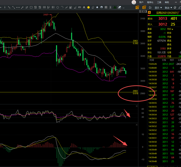Click the arrow line drawing tool
The image size is (181, 167).
pyautogui.click(x=22, y=7)
